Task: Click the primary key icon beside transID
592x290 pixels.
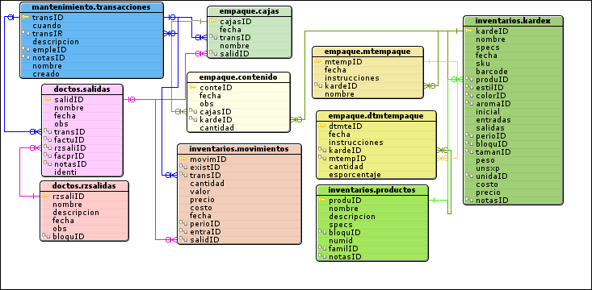Action: 26,18
